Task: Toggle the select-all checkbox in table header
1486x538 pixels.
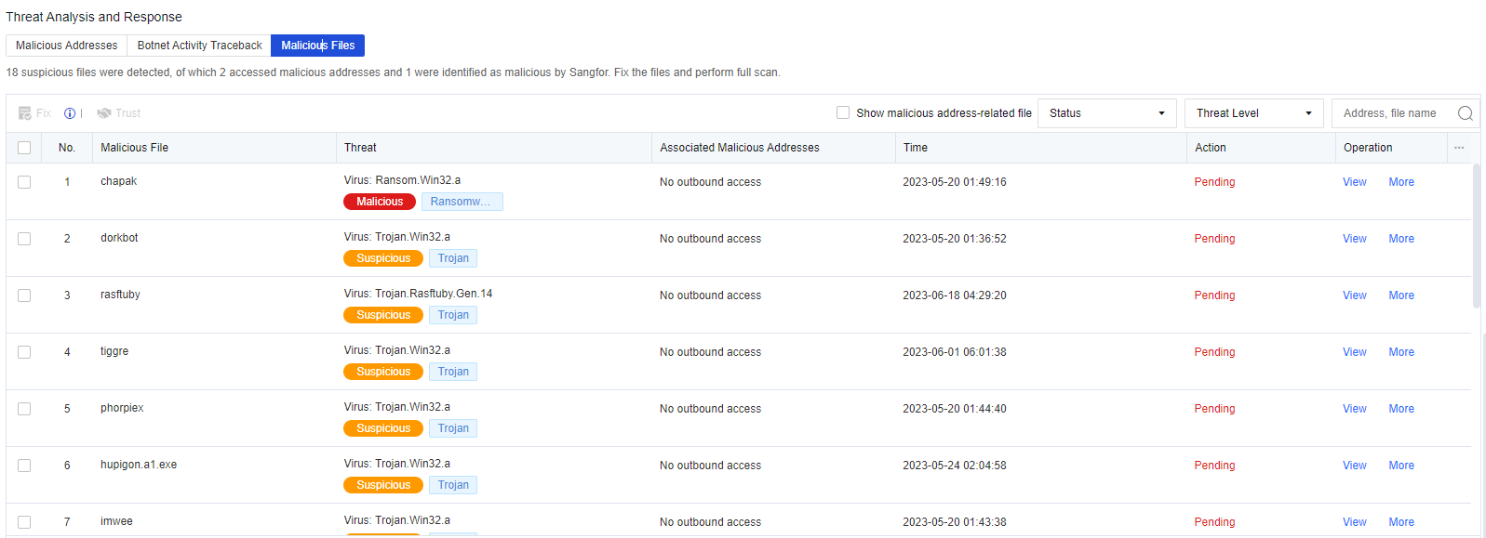Action: tap(24, 148)
